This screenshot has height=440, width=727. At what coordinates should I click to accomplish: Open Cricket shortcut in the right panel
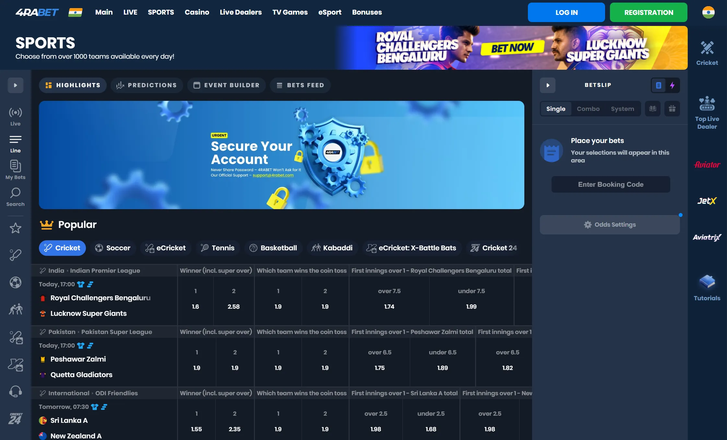pos(707,53)
